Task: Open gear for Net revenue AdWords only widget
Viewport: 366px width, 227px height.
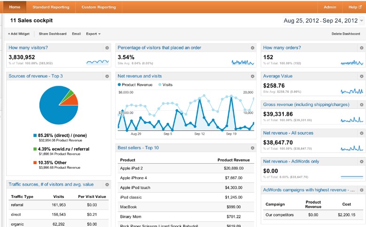Action: tap(361, 162)
